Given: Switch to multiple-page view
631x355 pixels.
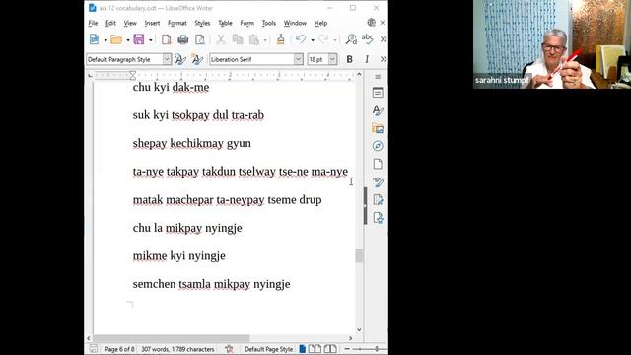Looking at the screenshot, I should coord(315,349).
